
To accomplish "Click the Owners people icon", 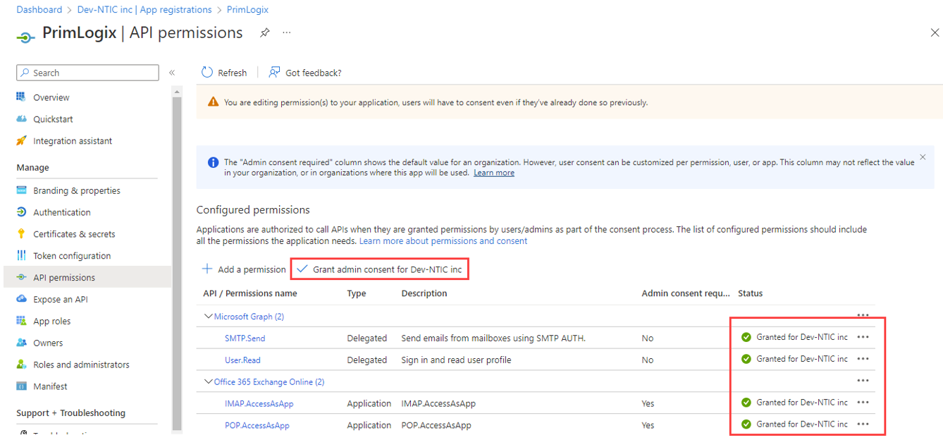I will tap(21, 343).
